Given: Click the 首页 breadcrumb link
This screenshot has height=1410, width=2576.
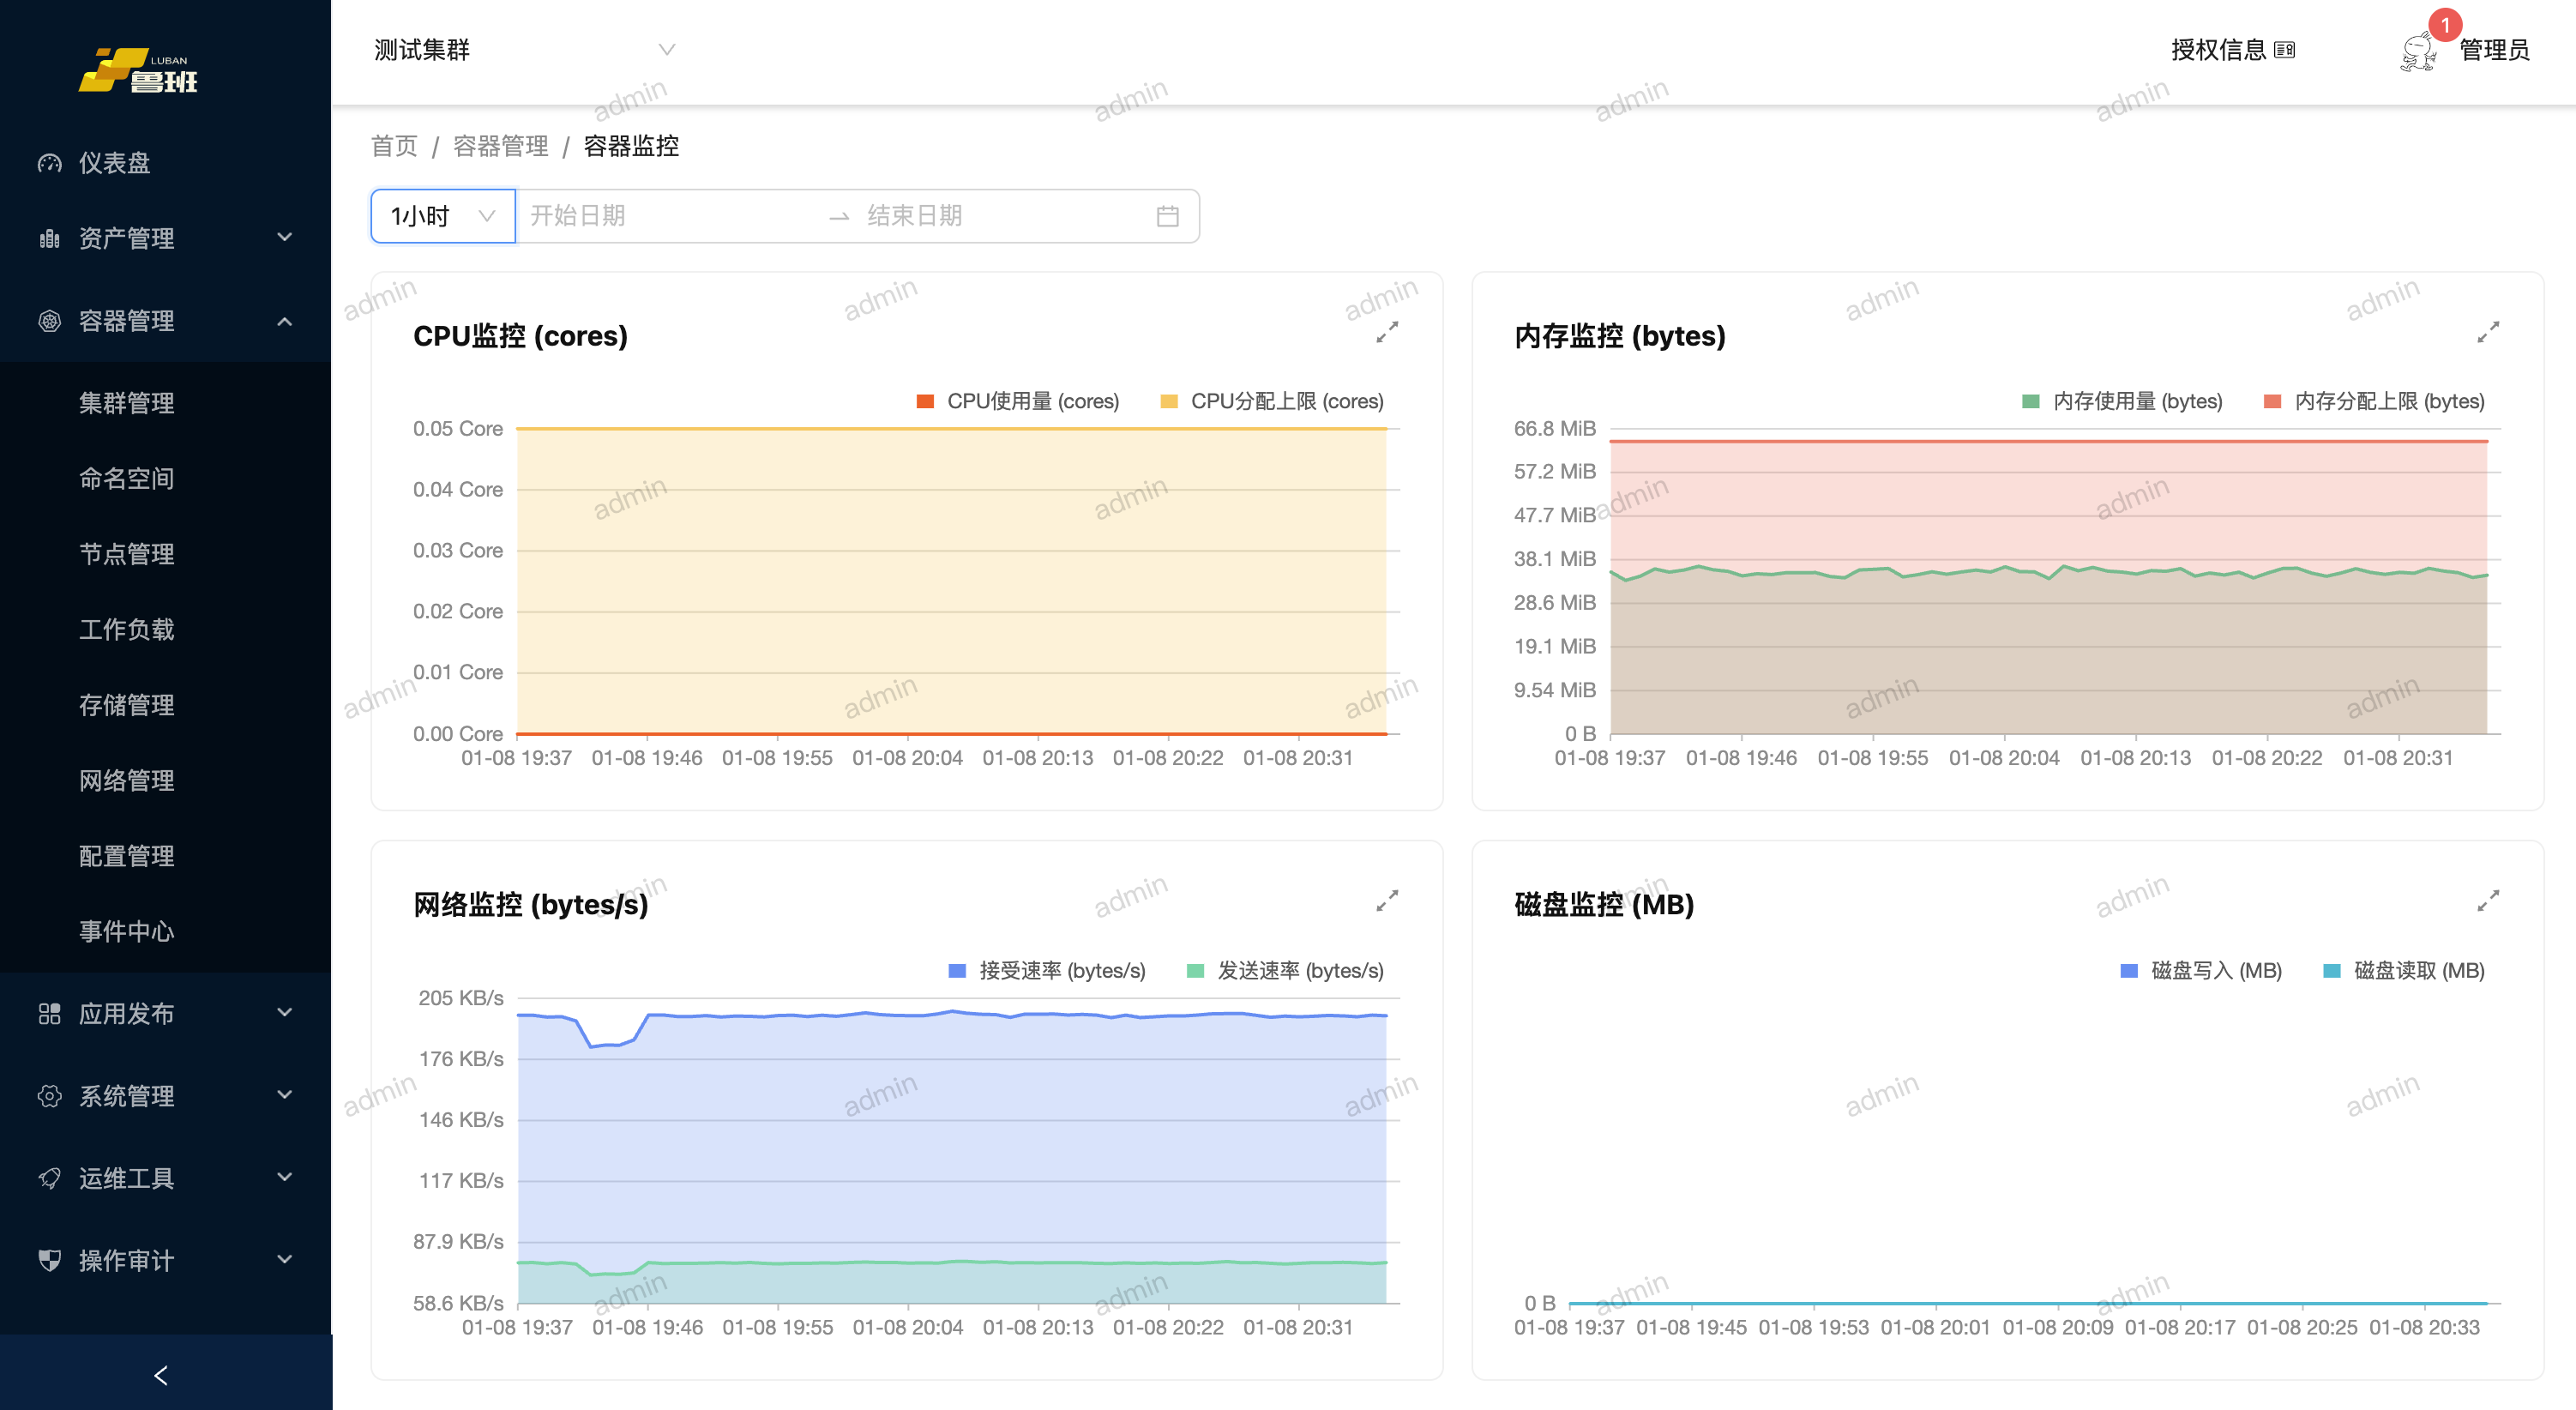Looking at the screenshot, I should [x=394, y=146].
